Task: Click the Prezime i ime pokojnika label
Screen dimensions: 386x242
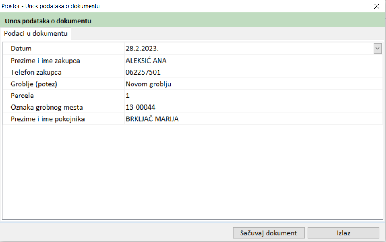Action: [48, 119]
